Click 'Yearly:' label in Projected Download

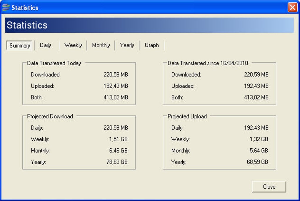pyautogui.click(x=38, y=162)
